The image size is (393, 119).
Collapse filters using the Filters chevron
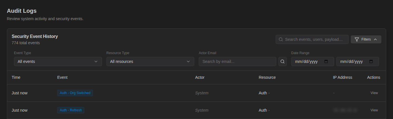point(375,39)
